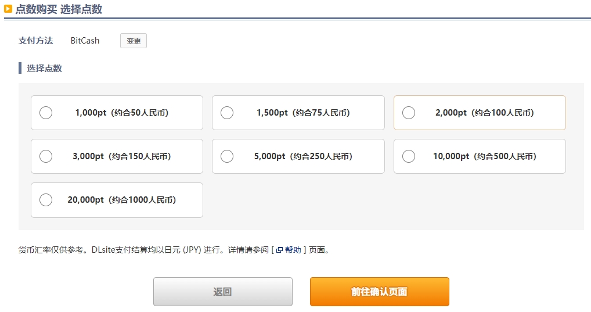The width and height of the screenshot is (591, 312).
Task: Click the BitCash payment method text
Action: (x=85, y=41)
